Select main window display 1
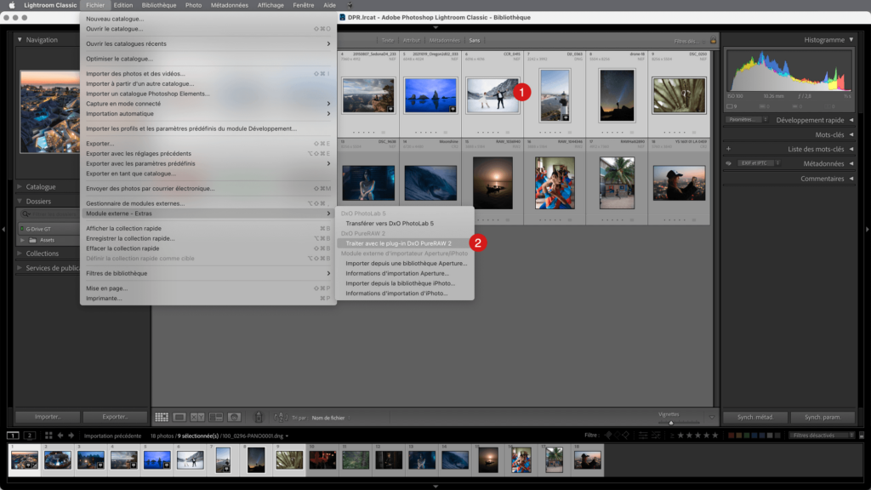Viewport: 871px width, 490px height. tap(13, 436)
